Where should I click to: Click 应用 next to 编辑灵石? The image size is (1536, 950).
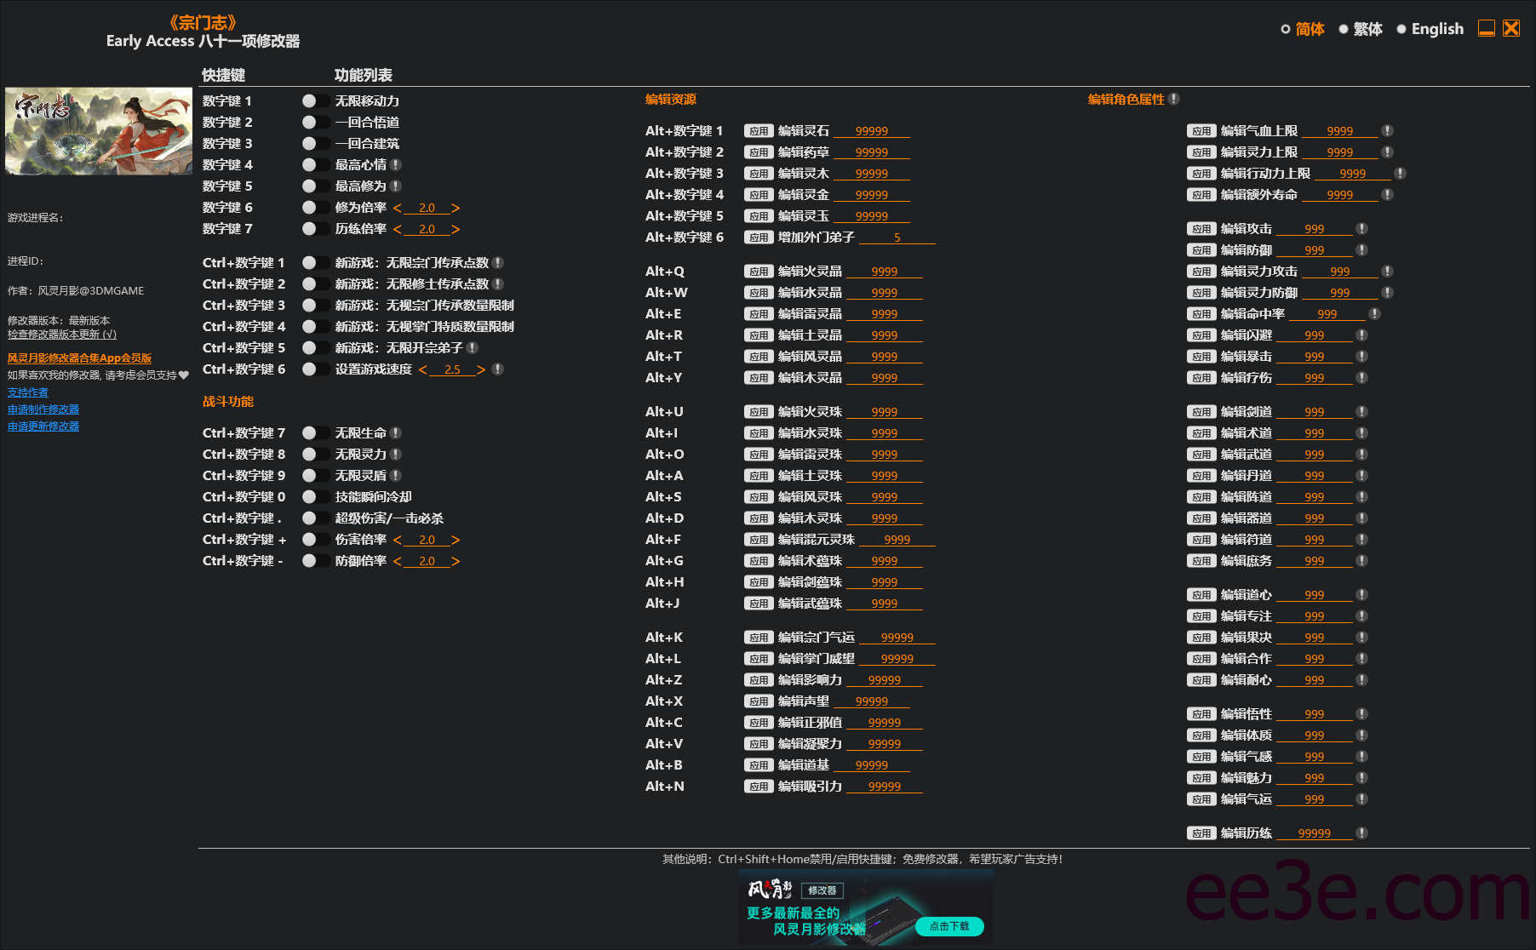pyautogui.click(x=758, y=130)
